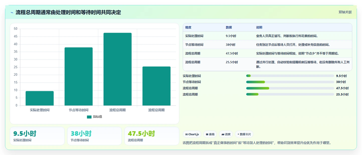Screen dimensions: 362x155
Task: Click the description starting with 任务到达节点后
Action: pos(293,45)
